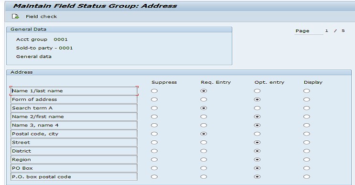Click the Sold-to party - 0001 text
The image size is (355, 185).
point(44,48)
